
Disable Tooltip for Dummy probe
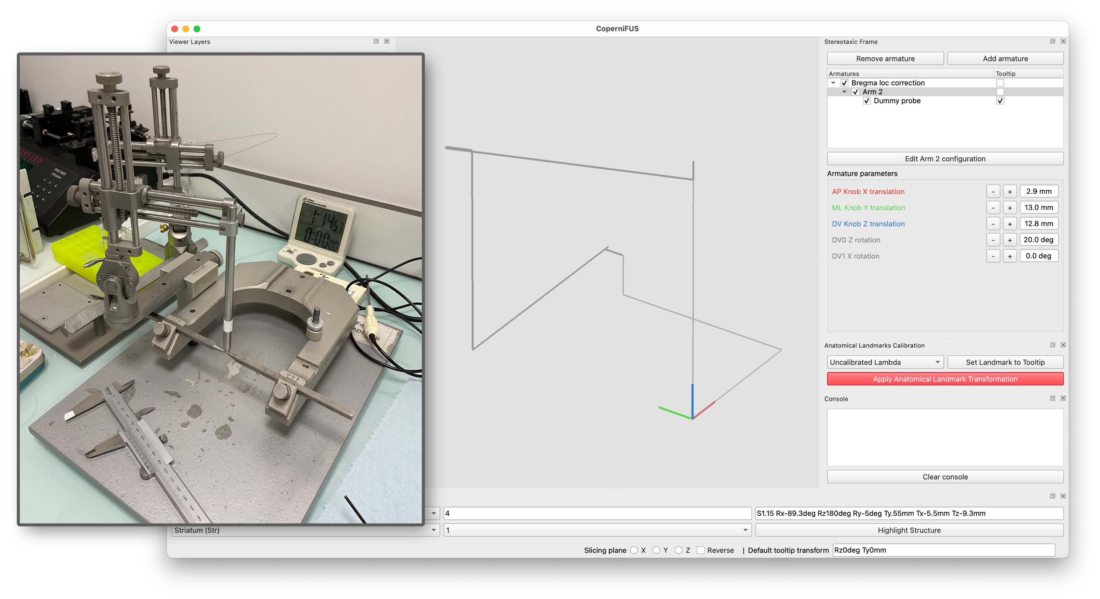coord(1000,101)
